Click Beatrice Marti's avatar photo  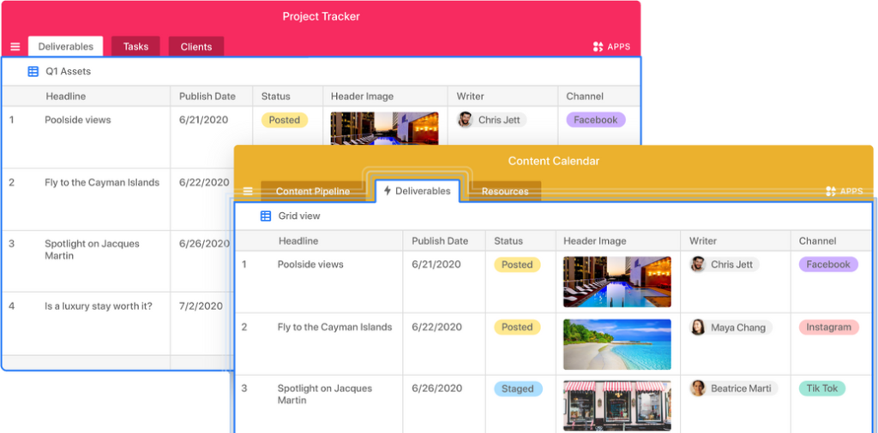click(x=698, y=389)
